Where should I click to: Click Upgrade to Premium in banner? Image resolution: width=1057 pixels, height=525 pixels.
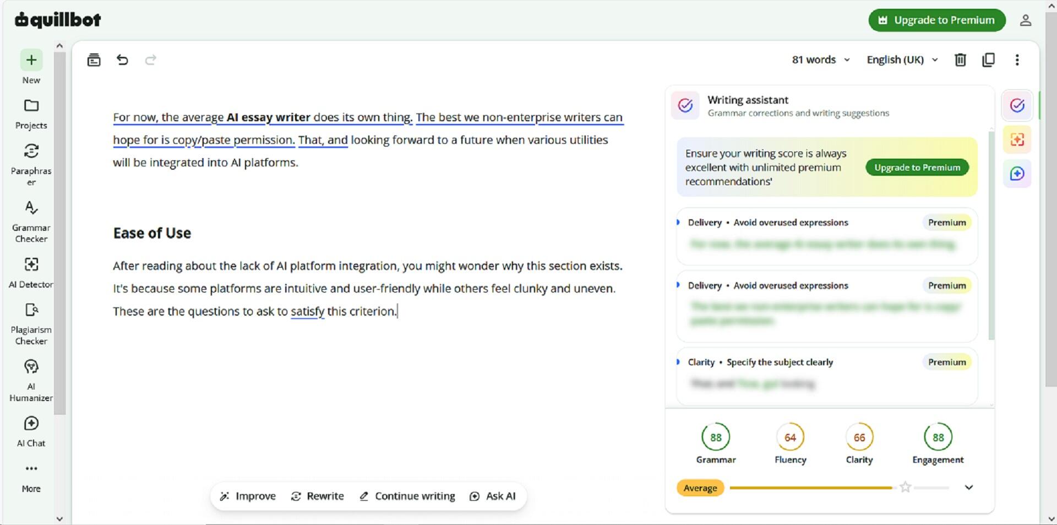point(917,167)
